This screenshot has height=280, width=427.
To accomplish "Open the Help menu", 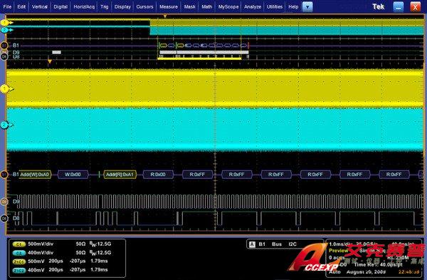I will tap(293, 7).
